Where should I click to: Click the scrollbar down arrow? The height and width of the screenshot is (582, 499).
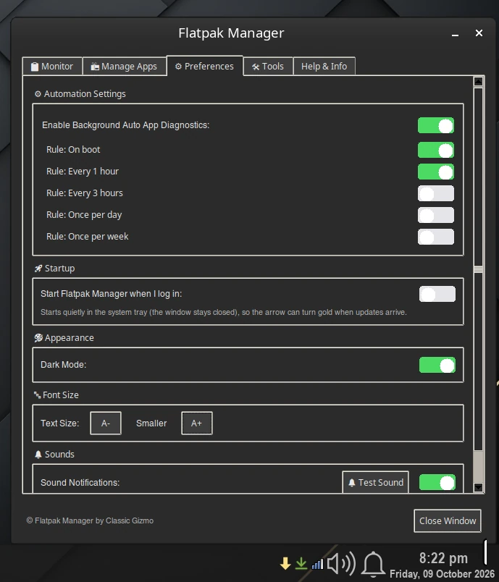[478, 487]
